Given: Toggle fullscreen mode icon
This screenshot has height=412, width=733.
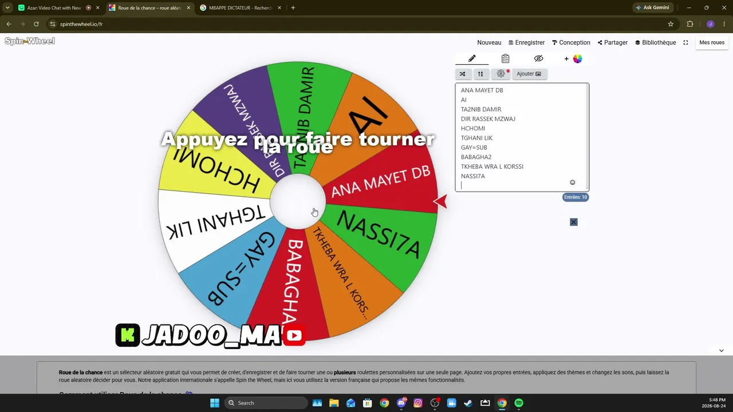Looking at the screenshot, I should point(685,42).
